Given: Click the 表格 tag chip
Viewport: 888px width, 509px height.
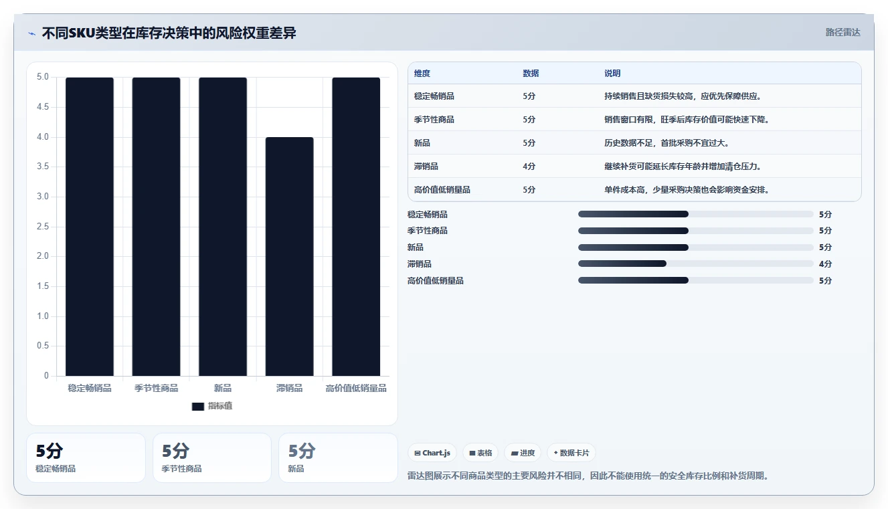Looking at the screenshot, I should pyautogui.click(x=480, y=453).
